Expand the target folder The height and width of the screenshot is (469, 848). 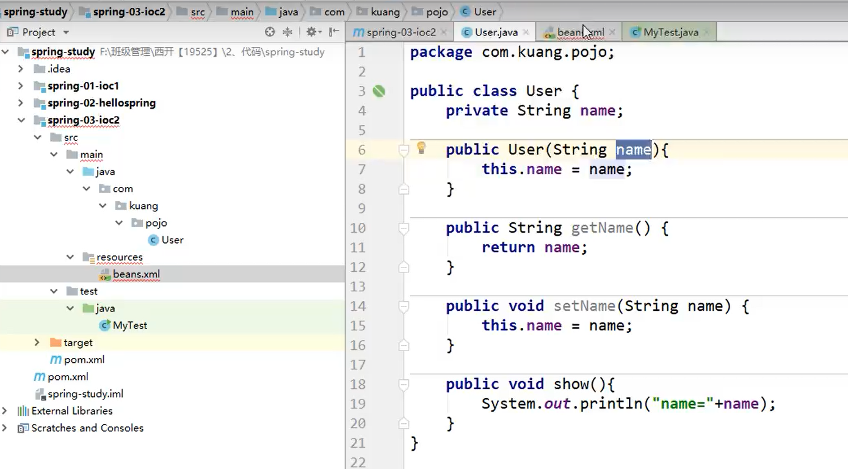pos(37,343)
